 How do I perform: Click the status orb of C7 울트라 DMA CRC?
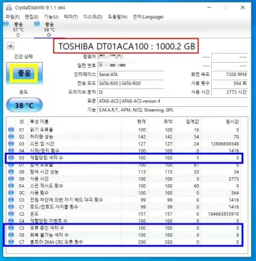pos(11,242)
